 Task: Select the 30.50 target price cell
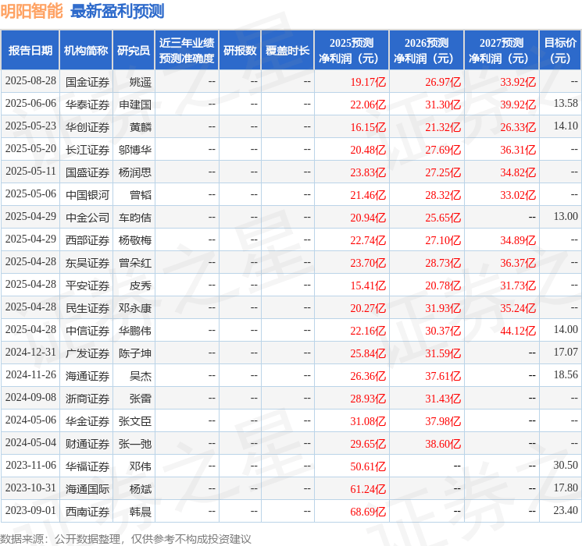(x=565, y=466)
